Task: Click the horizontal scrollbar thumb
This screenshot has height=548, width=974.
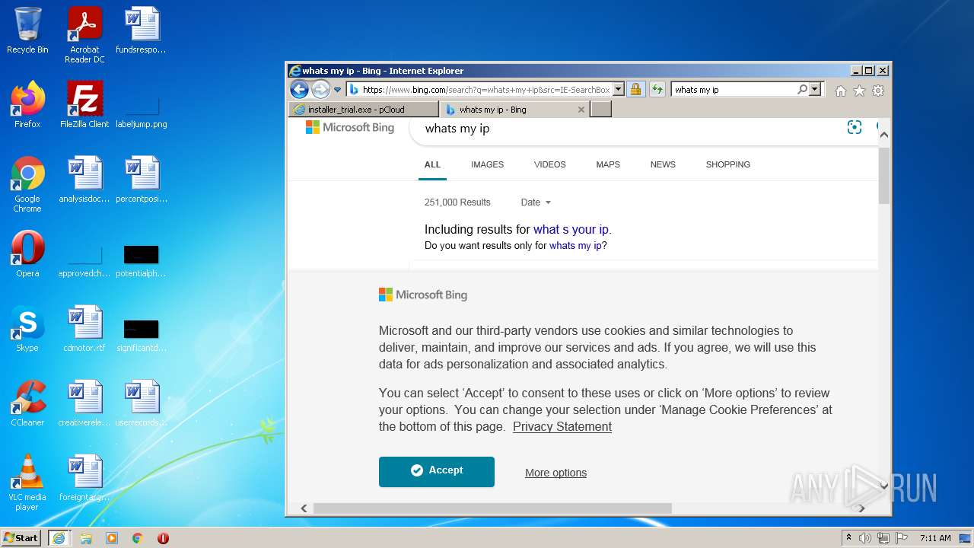Action: click(492, 508)
